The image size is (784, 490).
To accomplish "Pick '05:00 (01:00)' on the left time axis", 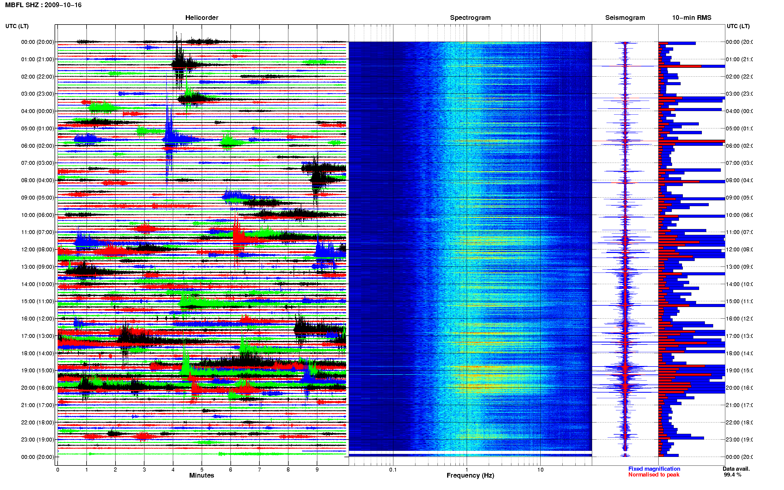I will pos(37,128).
